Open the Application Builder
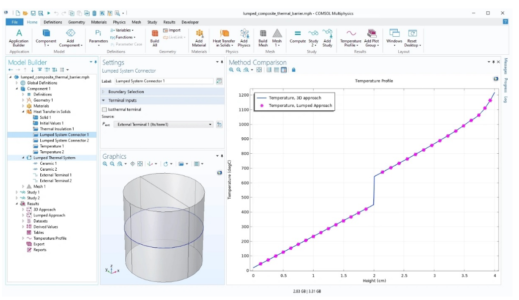This screenshot has width=519, height=300. pos(19,38)
